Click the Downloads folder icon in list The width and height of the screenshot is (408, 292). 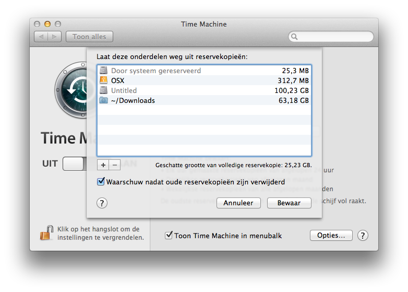click(x=103, y=100)
